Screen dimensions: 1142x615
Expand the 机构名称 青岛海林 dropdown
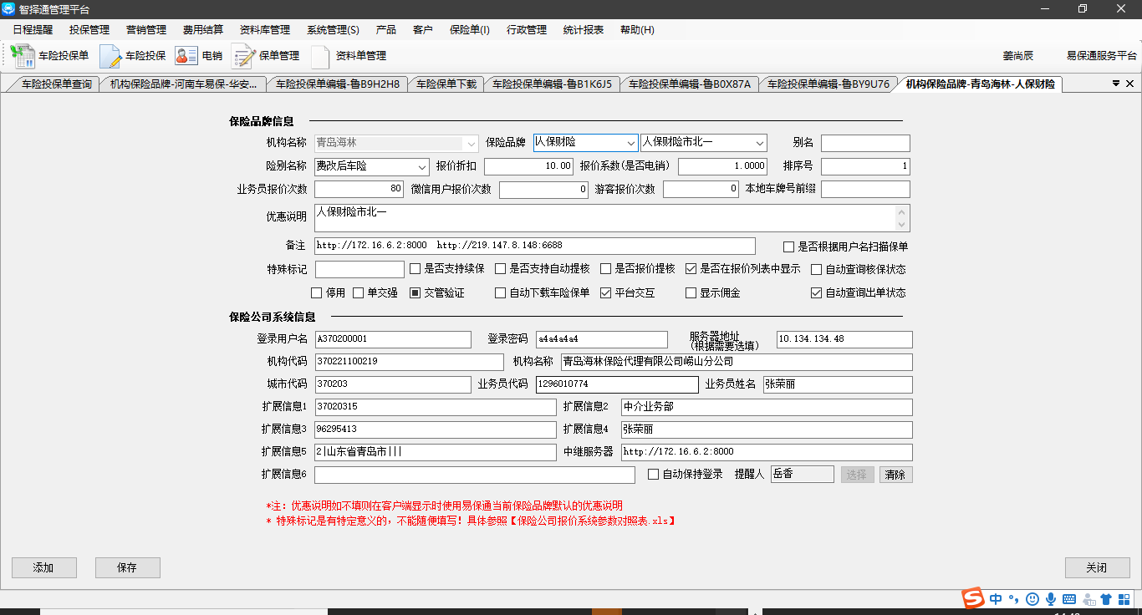click(x=471, y=143)
